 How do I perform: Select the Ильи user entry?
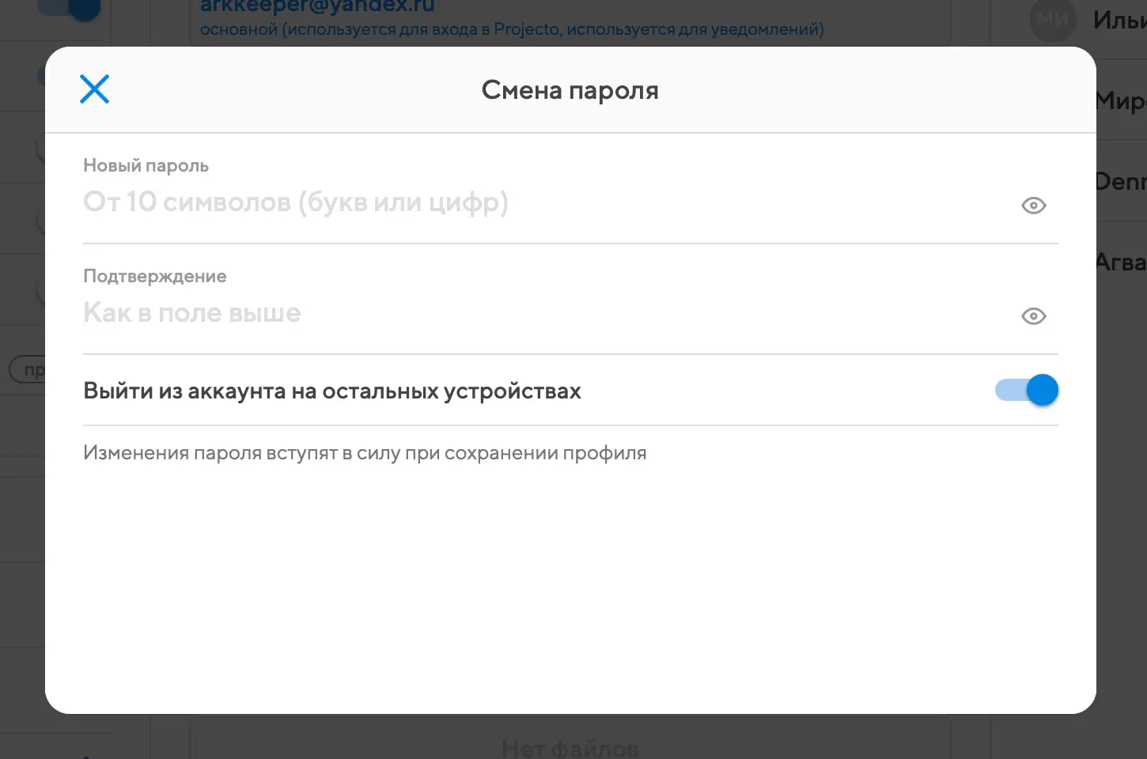[1119, 21]
